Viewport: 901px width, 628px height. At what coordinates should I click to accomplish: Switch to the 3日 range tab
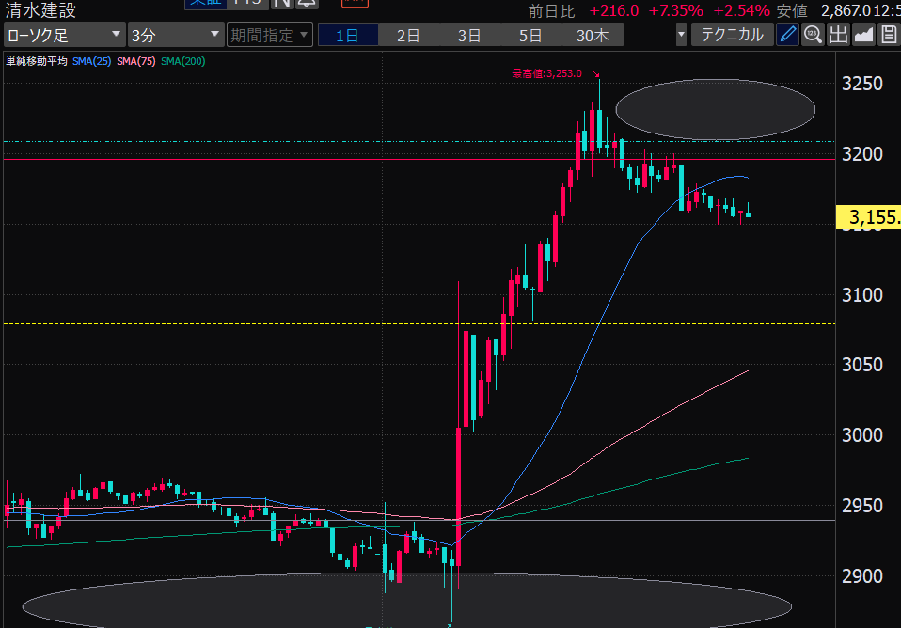469,36
